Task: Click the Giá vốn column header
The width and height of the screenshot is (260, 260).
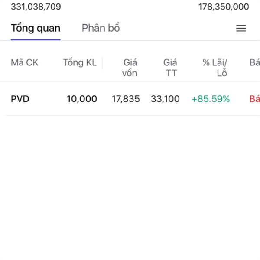Action: pyautogui.click(x=129, y=68)
